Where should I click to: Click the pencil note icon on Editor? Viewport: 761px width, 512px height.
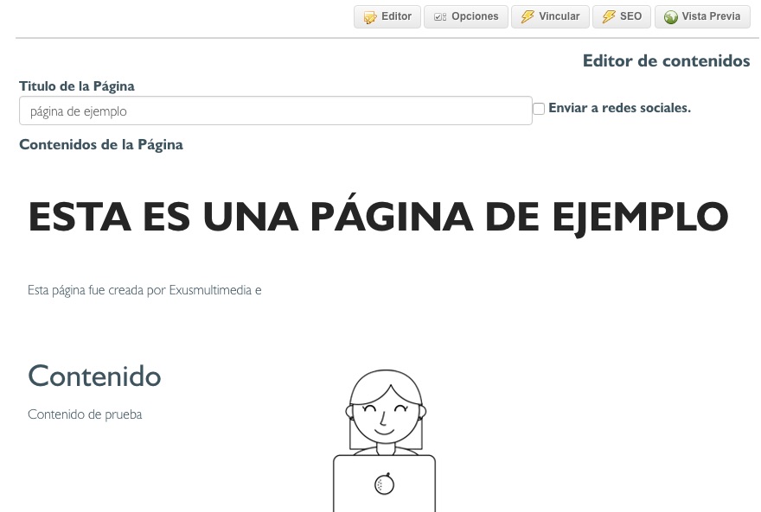[370, 17]
